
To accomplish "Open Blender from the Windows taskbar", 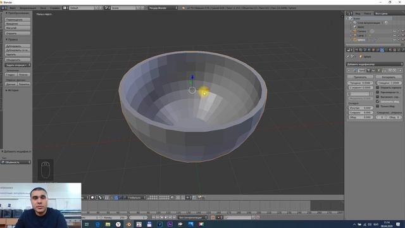I will (x=128, y=224).
